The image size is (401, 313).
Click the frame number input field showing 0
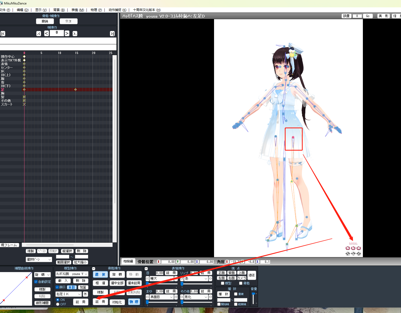point(57,33)
